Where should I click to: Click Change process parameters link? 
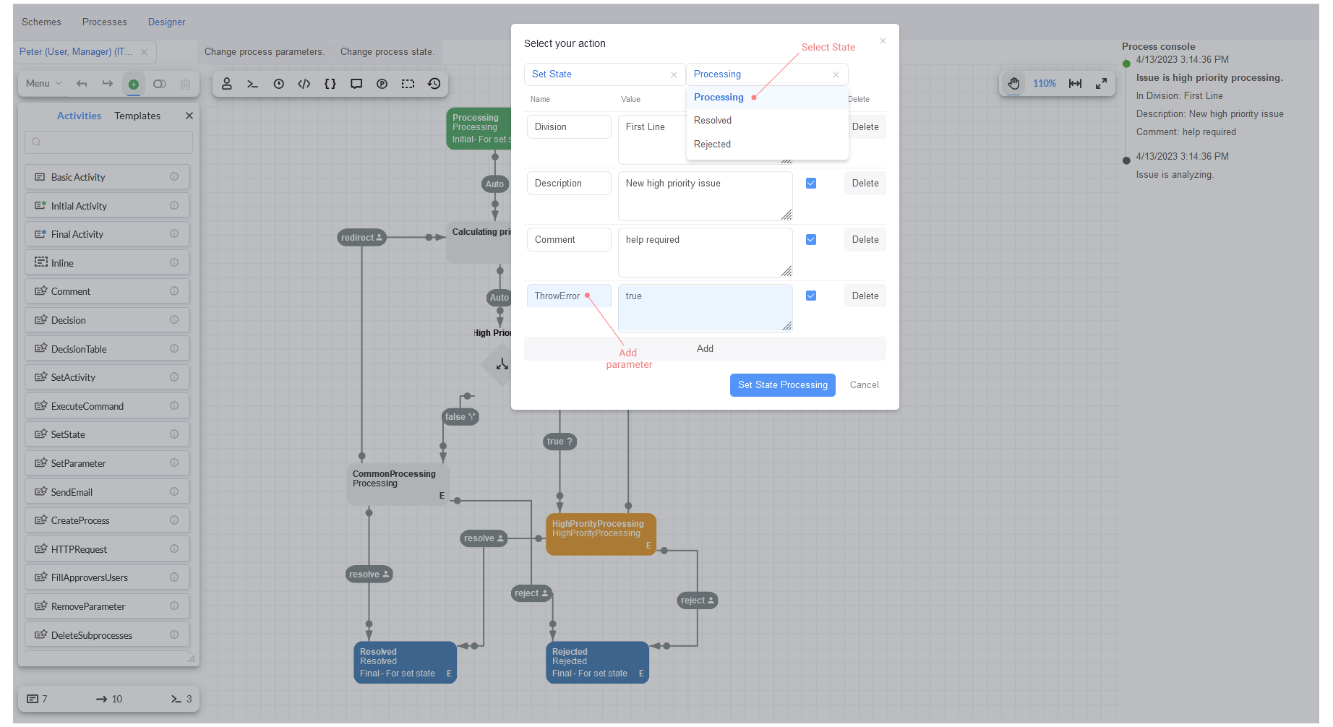tap(265, 52)
